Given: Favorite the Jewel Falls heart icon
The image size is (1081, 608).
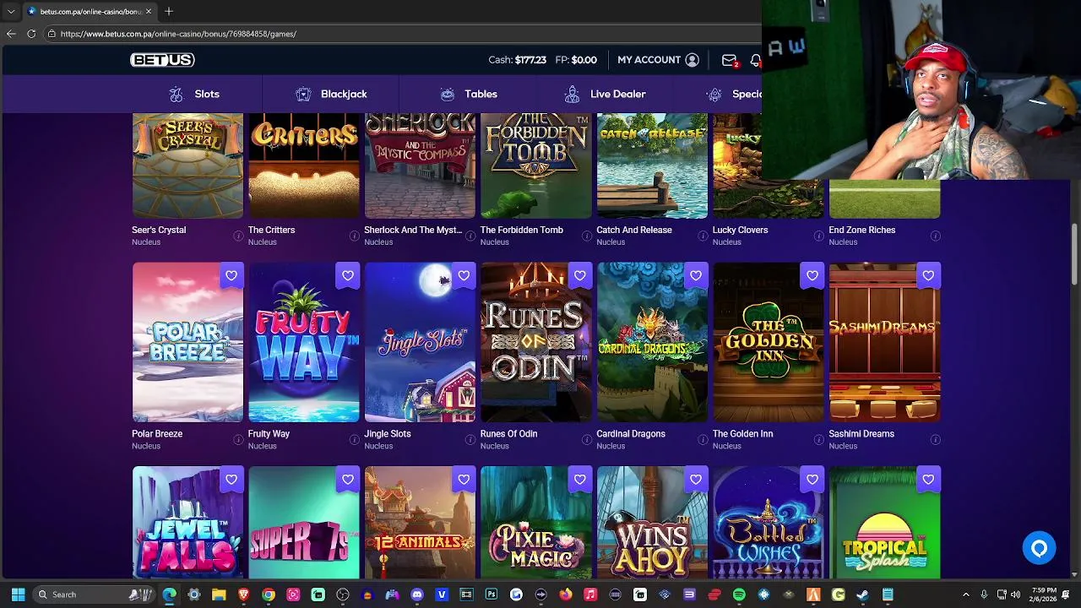Looking at the screenshot, I should 231,480.
